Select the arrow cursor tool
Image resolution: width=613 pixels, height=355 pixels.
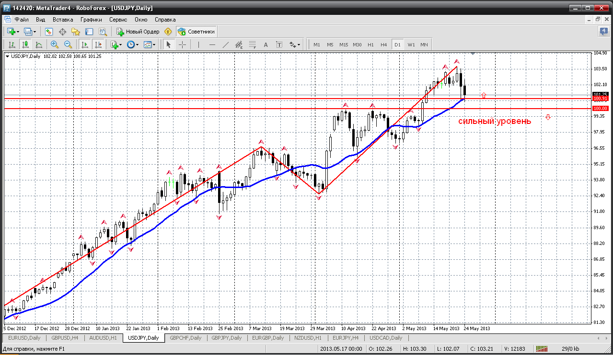[168, 44]
